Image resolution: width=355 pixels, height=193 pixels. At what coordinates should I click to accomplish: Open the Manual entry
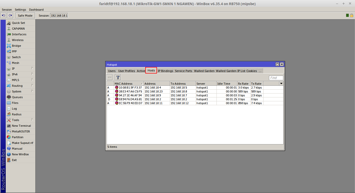click(21, 149)
